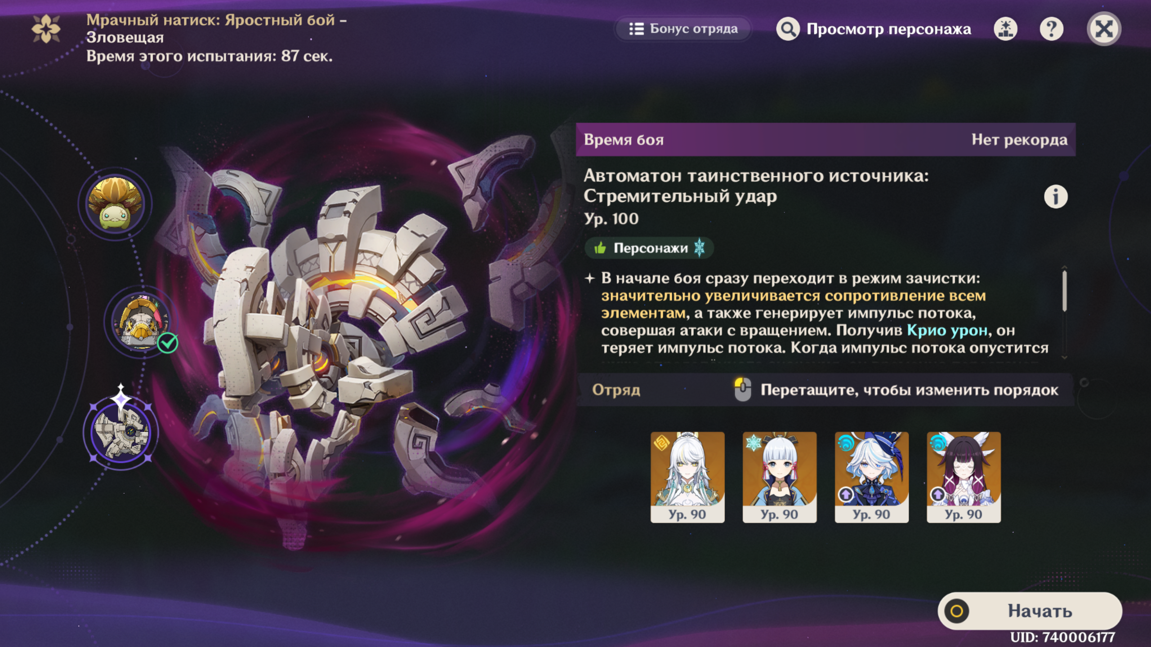Open the Бонус отряда list

(683, 29)
